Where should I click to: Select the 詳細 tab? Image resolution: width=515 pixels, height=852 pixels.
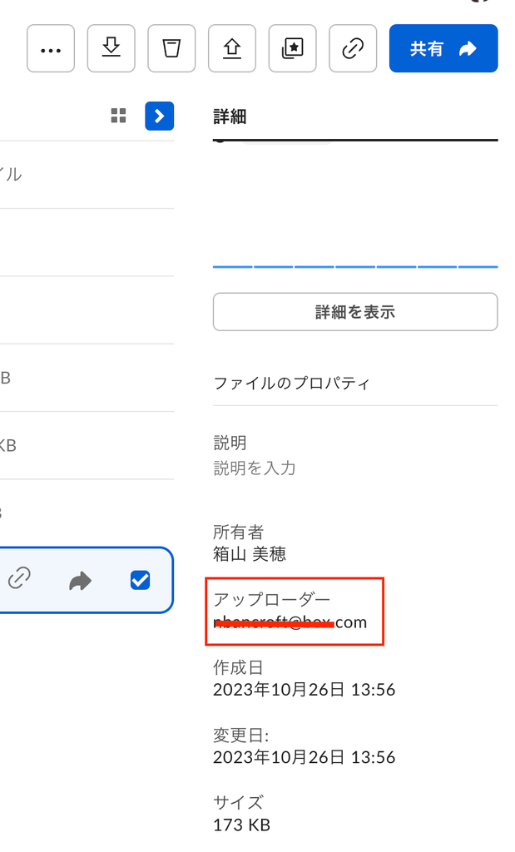(x=230, y=117)
